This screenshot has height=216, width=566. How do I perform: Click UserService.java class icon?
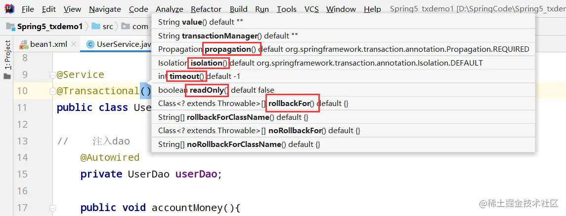[90, 44]
